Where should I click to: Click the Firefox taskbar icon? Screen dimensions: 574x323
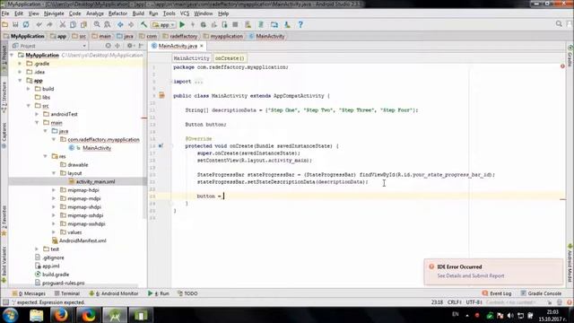[61, 315]
